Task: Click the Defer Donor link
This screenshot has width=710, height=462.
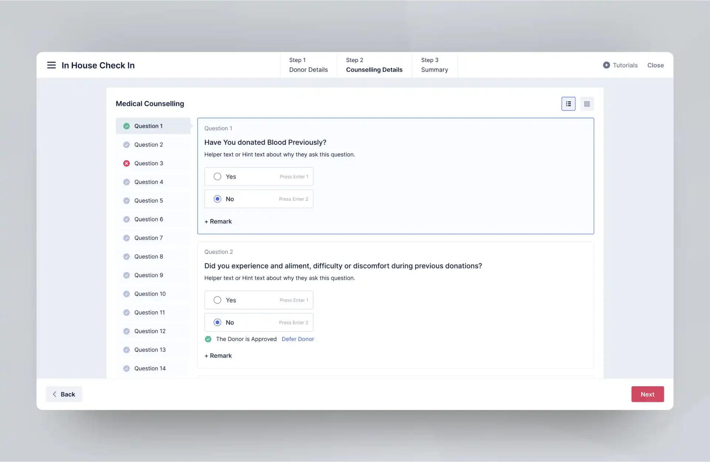Action: [298, 339]
